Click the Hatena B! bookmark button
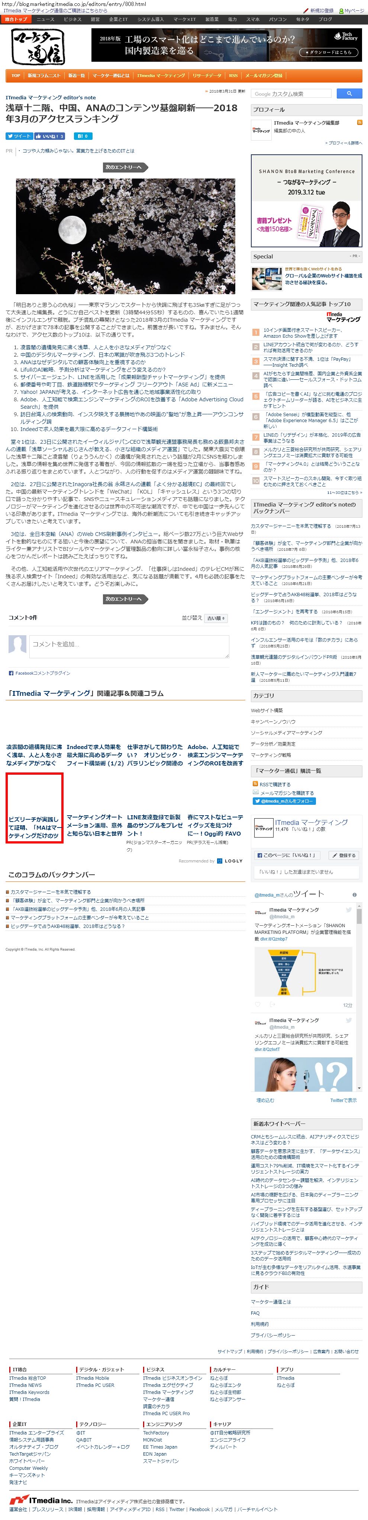The image size is (368, 1520). [x=83, y=136]
